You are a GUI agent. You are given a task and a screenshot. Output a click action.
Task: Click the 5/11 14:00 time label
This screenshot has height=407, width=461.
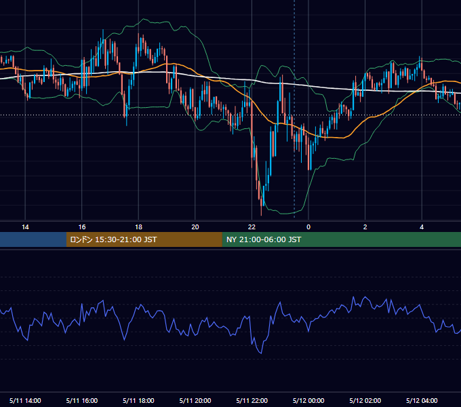[25, 400]
